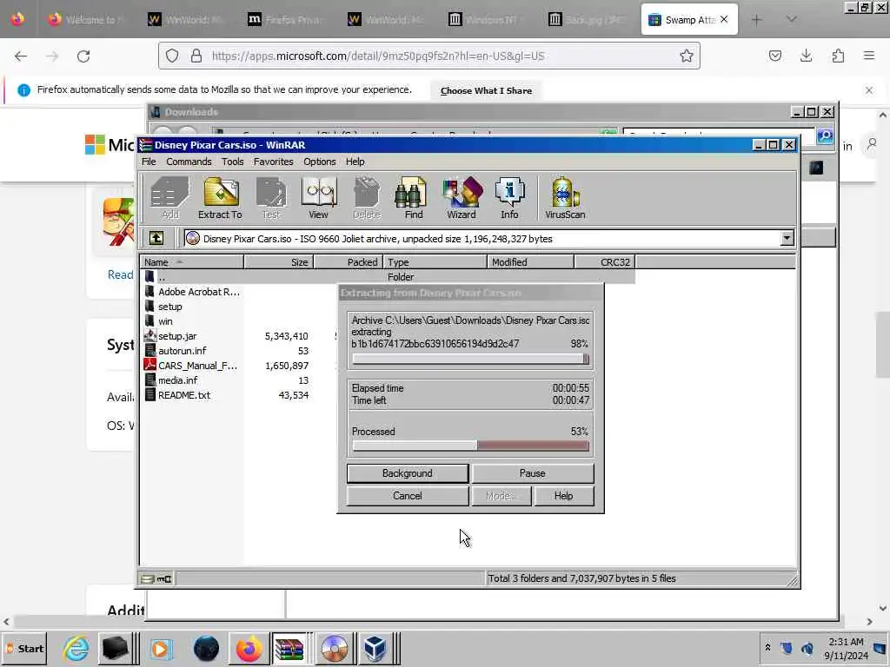The height and width of the screenshot is (667, 890).
Task: Start the WinRAR Wizard
Action: 462,198
